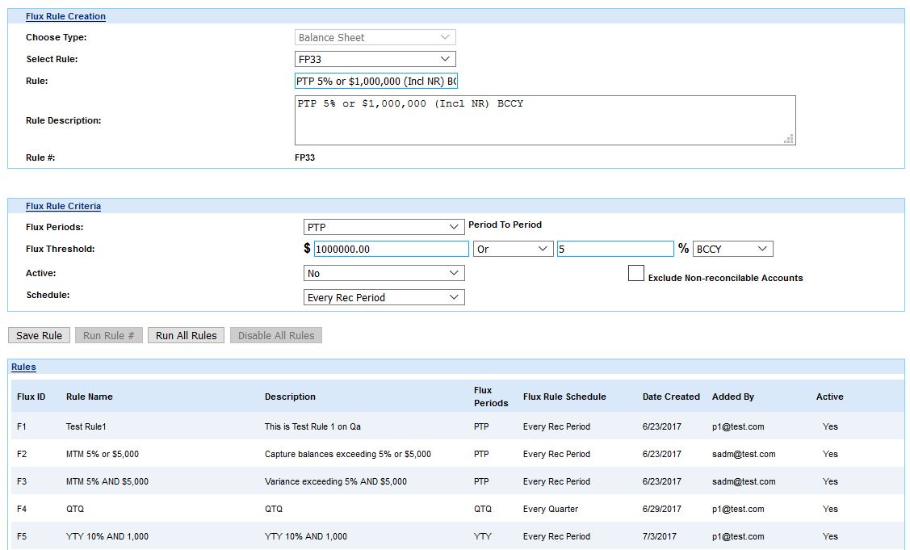Open the Or condition dropdown
Image resolution: width=910 pixels, height=550 pixels.
tap(512, 248)
